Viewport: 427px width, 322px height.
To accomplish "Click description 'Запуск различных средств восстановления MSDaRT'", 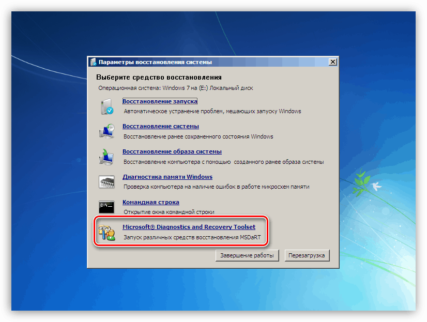I will [192, 237].
